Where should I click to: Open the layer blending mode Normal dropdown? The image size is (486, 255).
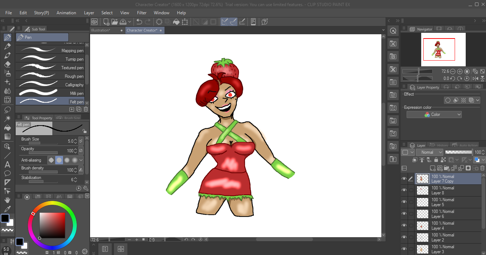point(429,152)
